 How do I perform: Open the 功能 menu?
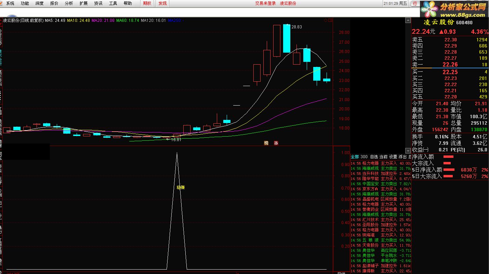click(x=25, y=3)
